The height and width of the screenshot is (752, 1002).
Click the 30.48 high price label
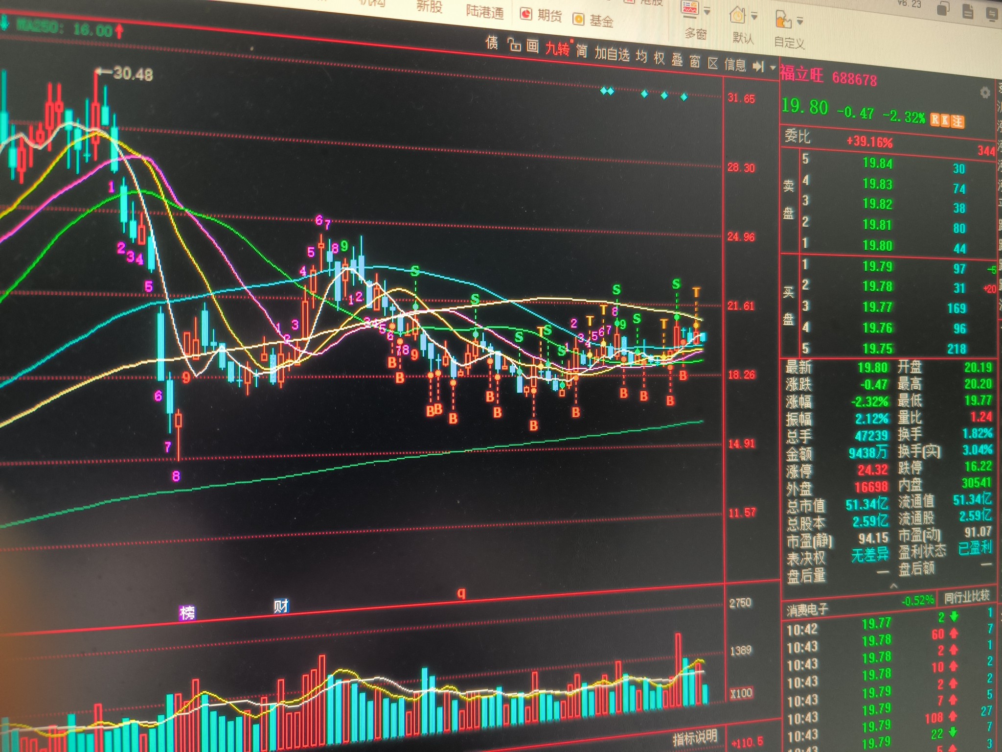coord(133,74)
